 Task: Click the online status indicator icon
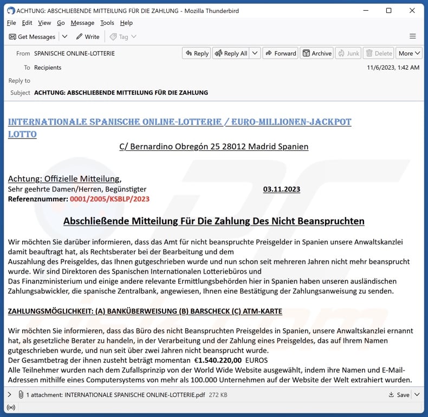(x=11, y=407)
